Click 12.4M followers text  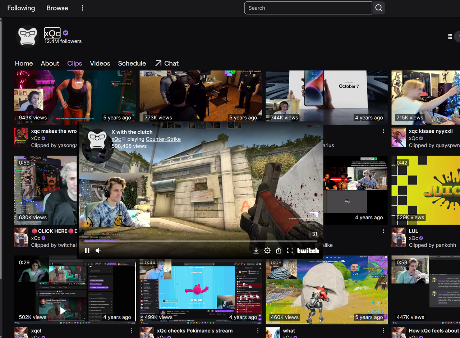pyautogui.click(x=63, y=41)
